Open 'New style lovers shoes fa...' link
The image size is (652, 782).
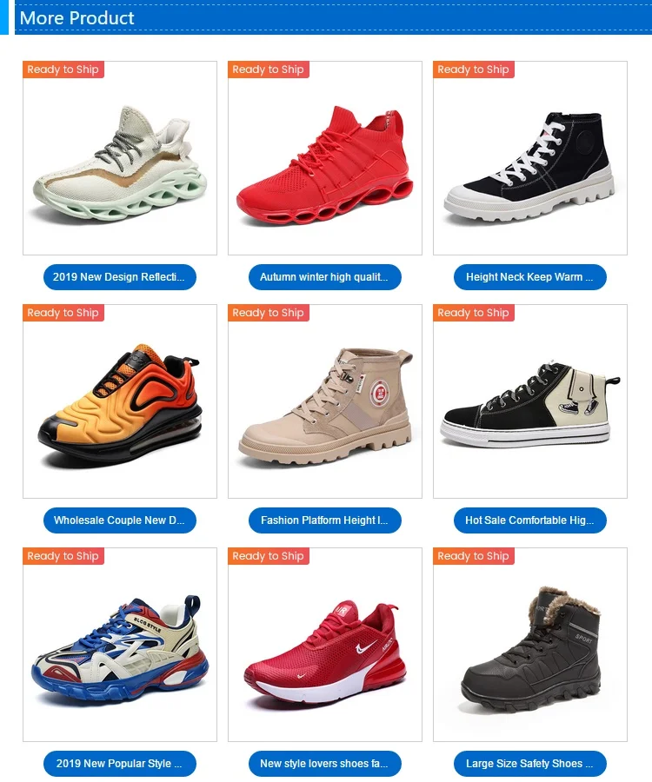click(x=325, y=764)
